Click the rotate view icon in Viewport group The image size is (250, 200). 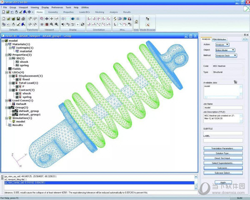tap(57, 19)
